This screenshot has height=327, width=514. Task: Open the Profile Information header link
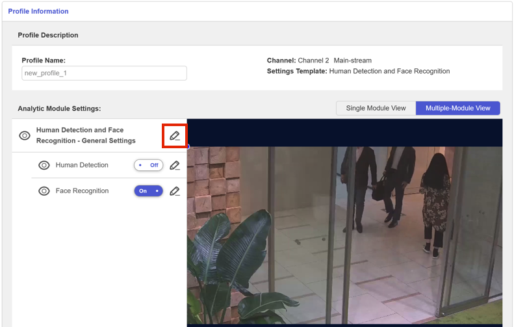coord(38,11)
